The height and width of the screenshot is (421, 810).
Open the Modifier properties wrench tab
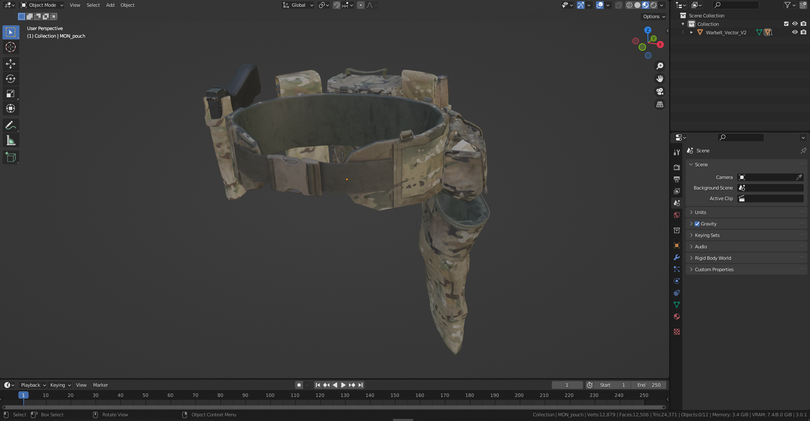coord(677,257)
